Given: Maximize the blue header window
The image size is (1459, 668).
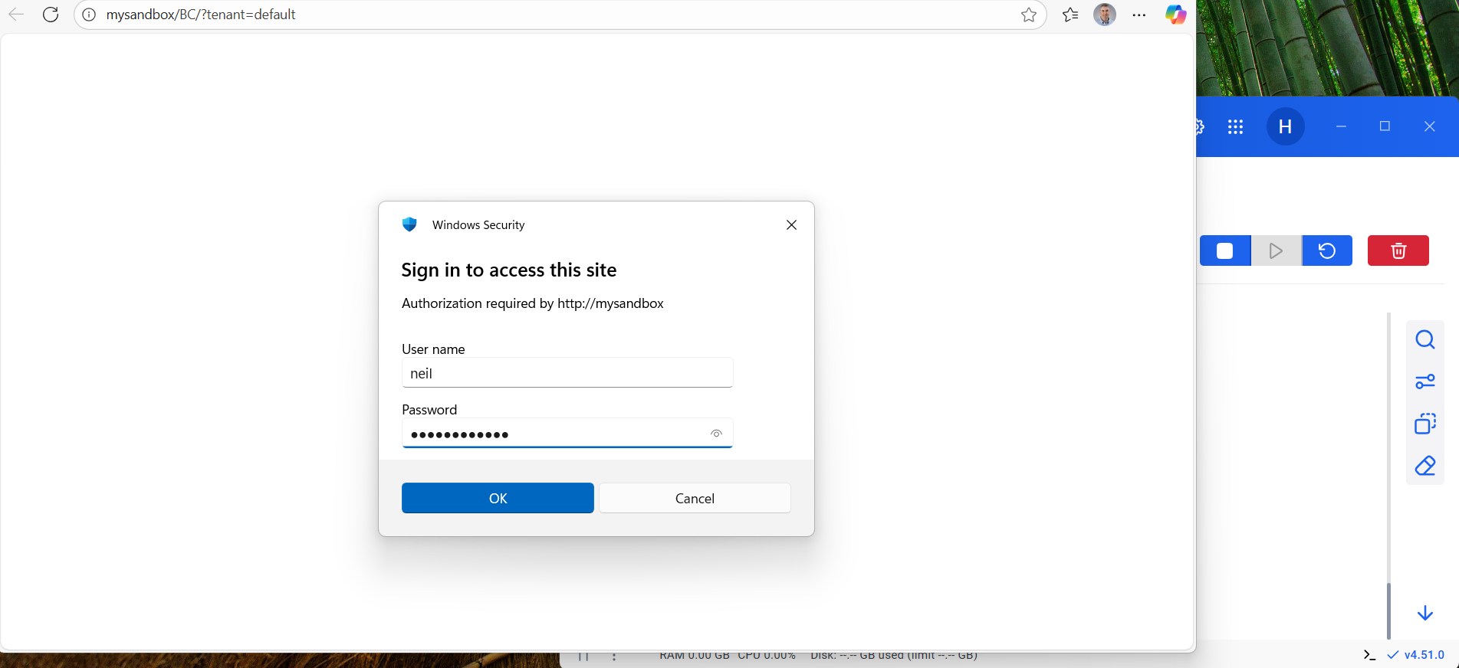Looking at the screenshot, I should (x=1385, y=126).
